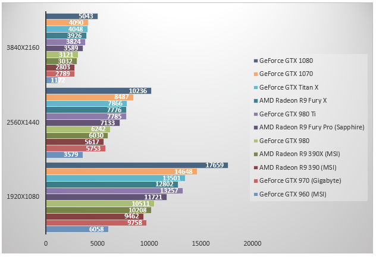
Task: Click the x-axis tick value 10000
Action: coord(149,243)
